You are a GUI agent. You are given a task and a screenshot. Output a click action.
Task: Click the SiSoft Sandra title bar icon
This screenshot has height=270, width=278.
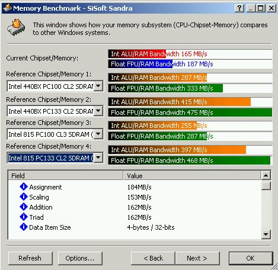(8, 8)
